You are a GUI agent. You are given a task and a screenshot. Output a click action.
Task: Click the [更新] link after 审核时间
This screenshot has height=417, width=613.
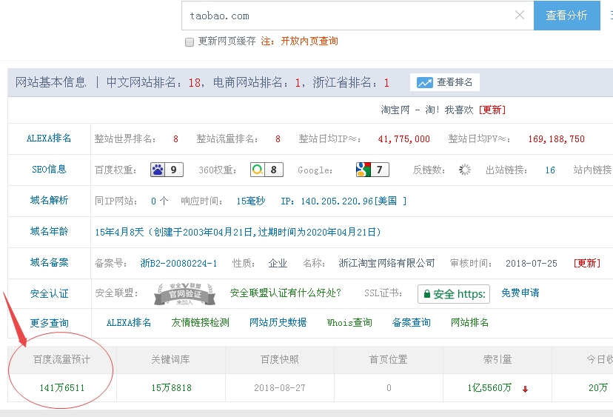(x=587, y=263)
